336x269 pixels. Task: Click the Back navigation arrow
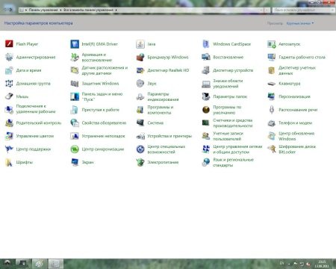5,10
